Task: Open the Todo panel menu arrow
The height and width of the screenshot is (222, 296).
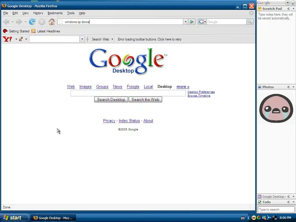Action: click(293, 202)
